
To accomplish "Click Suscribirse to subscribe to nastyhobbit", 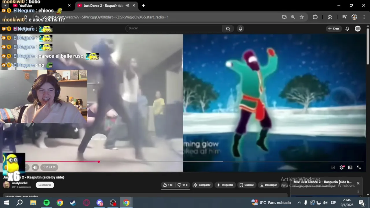I will point(45,185).
